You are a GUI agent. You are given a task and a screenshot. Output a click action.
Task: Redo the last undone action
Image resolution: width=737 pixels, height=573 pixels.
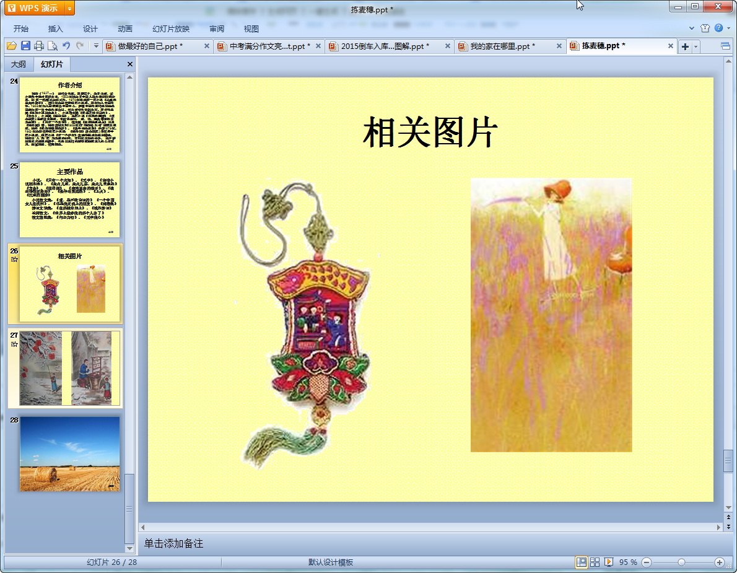pos(80,46)
